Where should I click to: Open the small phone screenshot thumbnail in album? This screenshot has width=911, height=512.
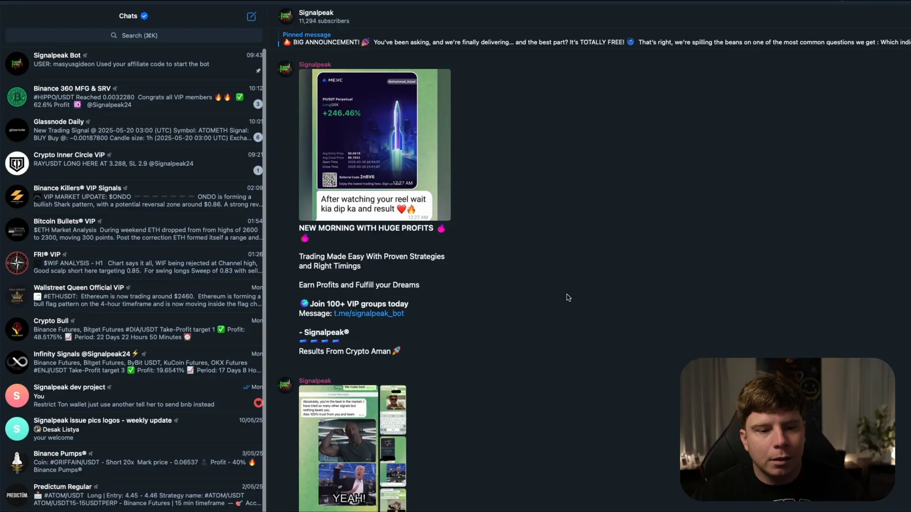(393, 410)
